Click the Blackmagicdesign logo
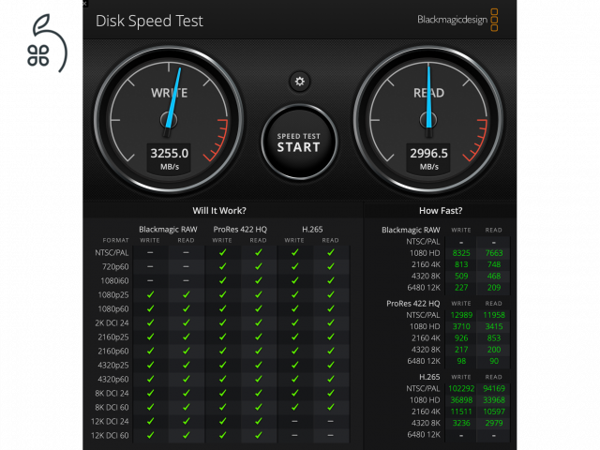The image size is (600, 450). [x=457, y=20]
